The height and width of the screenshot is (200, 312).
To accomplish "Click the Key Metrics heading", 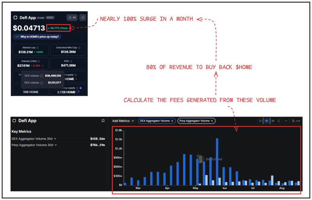I will (21, 132).
